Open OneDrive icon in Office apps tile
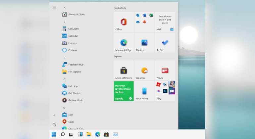This screenshot has height=139, width=255. point(138,22)
